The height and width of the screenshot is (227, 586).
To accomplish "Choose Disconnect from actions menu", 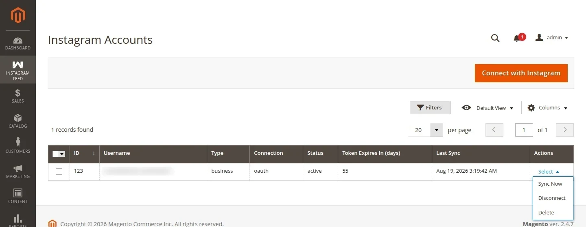I will (x=553, y=198).
